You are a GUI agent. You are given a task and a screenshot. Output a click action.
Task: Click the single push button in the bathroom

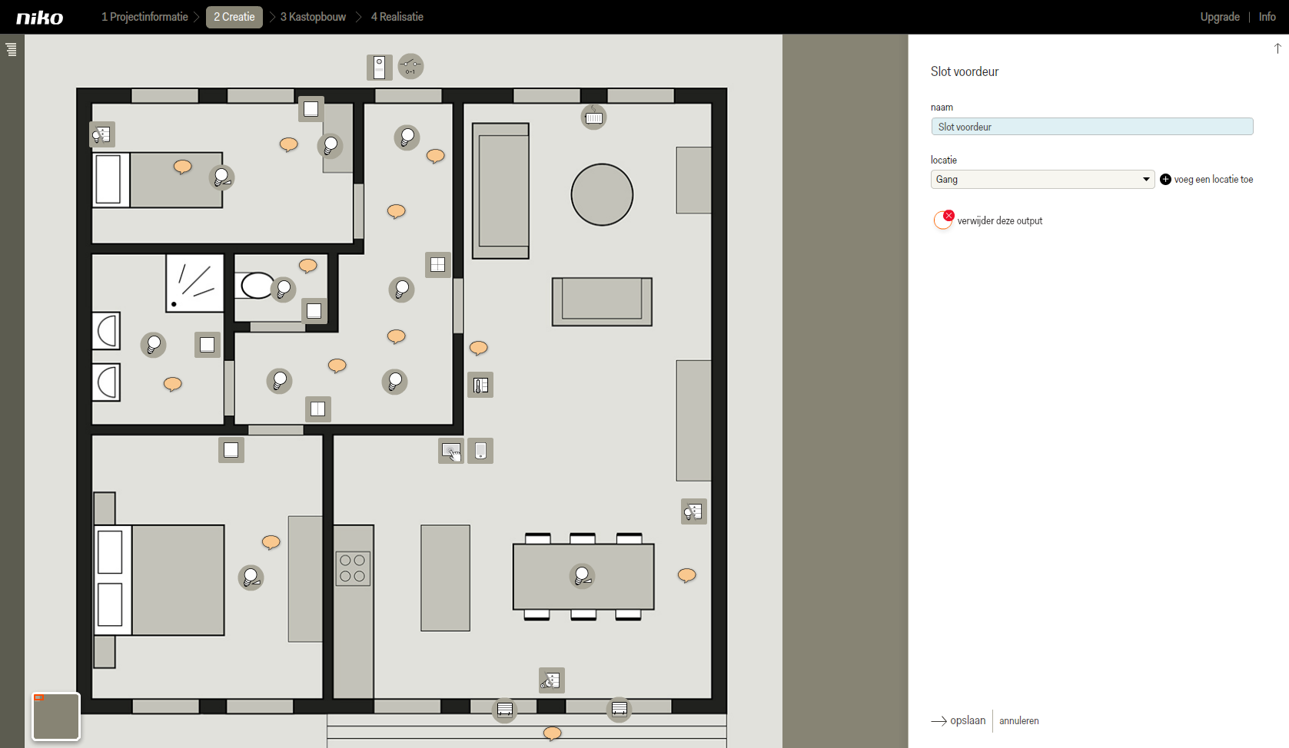pyautogui.click(x=208, y=345)
